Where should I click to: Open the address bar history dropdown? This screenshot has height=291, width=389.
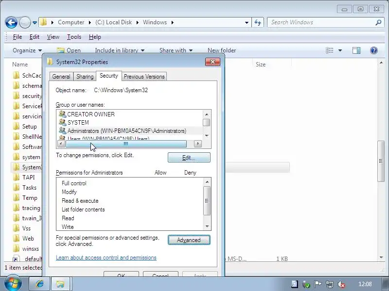point(247,22)
